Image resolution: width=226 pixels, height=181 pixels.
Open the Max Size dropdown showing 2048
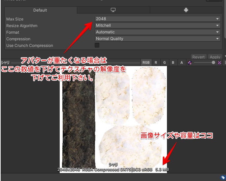pyautogui.click(x=157, y=19)
